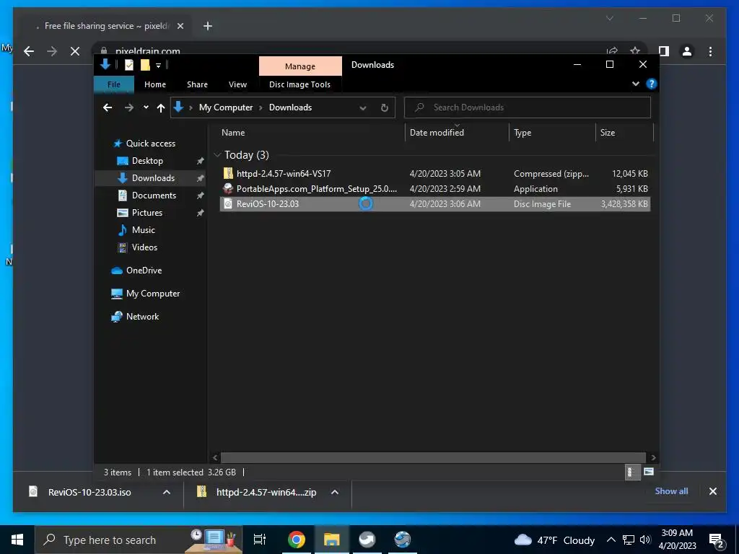The height and width of the screenshot is (554, 739).
Task: Click the horizontal scrollbar in file list
Action: [433, 457]
